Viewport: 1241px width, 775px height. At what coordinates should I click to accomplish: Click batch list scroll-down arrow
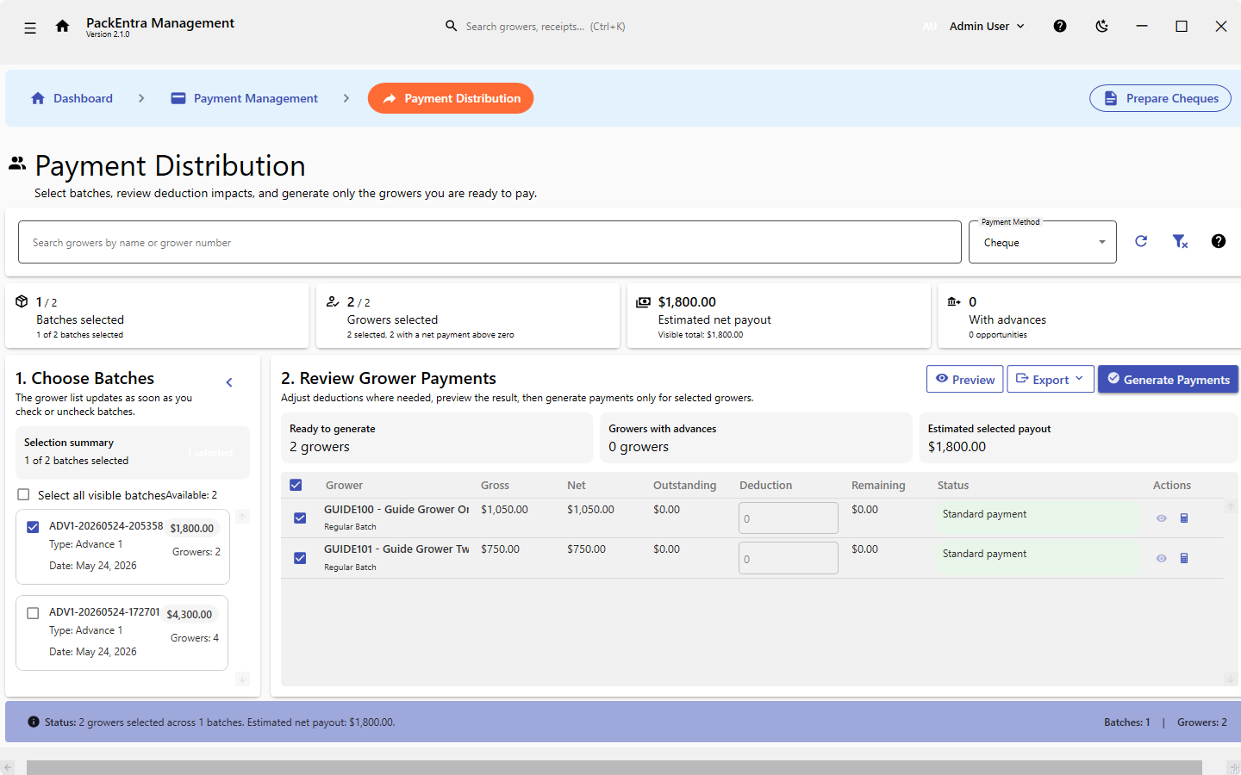point(242,679)
